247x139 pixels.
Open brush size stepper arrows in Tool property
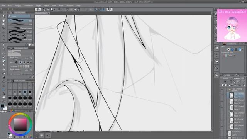click(x=29, y=58)
